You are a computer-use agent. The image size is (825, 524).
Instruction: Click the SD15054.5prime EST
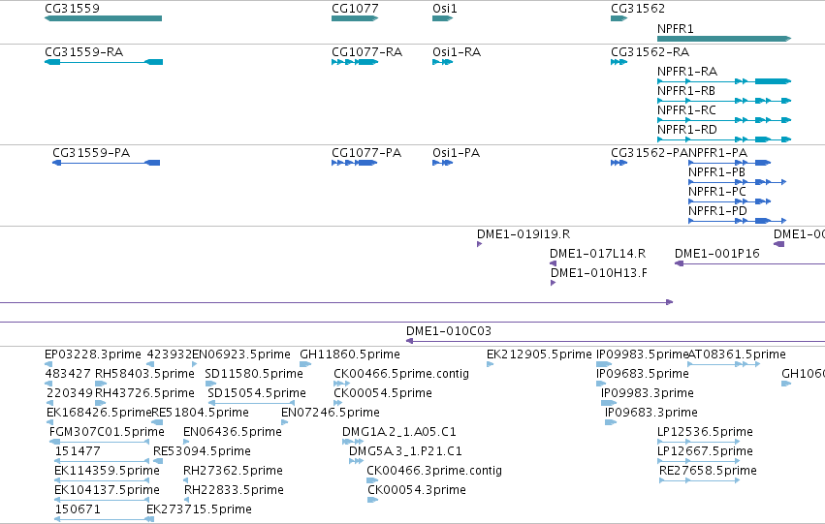(x=251, y=403)
